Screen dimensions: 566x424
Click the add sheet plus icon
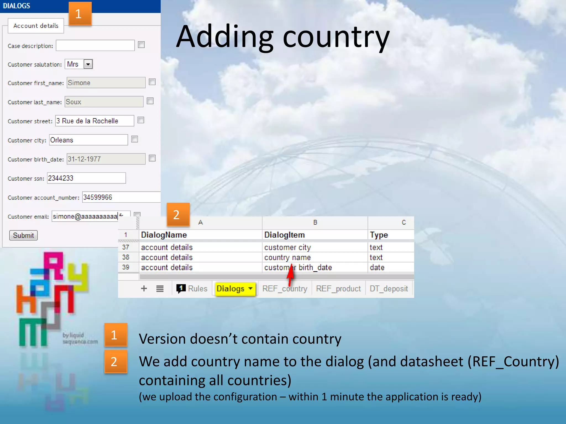point(144,288)
